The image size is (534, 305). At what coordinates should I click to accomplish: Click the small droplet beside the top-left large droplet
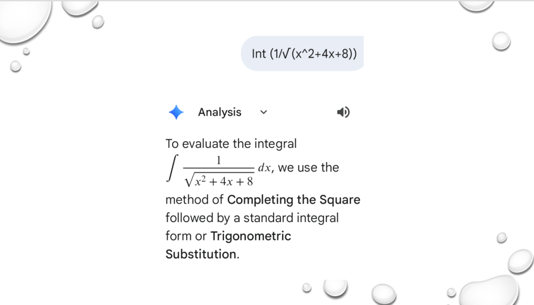point(97,21)
